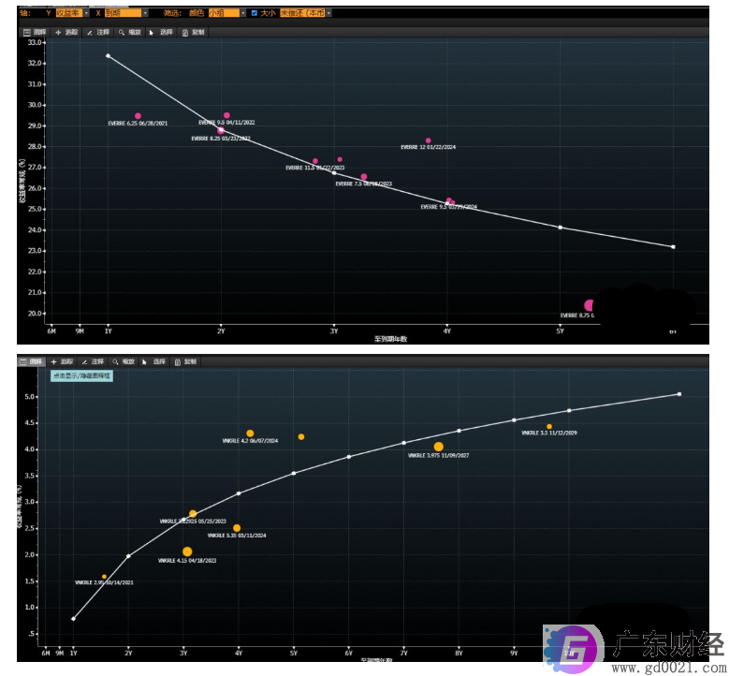Viewport: 729px width, 676px height.
Task: Choose 缩放 magnifier tool in VNKRLE chart toolbar
Action: [x=124, y=361]
